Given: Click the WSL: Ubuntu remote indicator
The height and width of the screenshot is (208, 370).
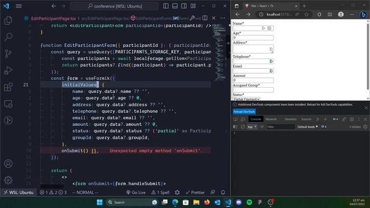Looking at the screenshot, I should click(x=18, y=192).
